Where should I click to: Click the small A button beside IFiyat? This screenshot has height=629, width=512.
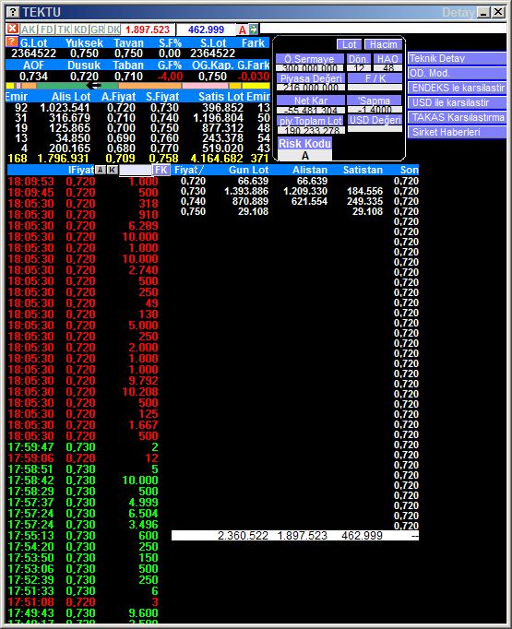[x=100, y=170]
